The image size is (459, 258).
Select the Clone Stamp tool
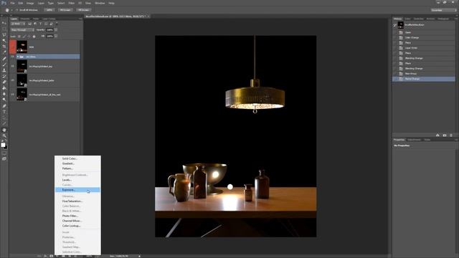(x=4, y=70)
